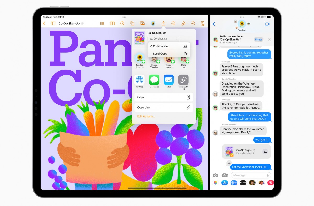
Task: Start a FaceTime call with Foodies
Action: pyautogui.click(x=267, y=24)
